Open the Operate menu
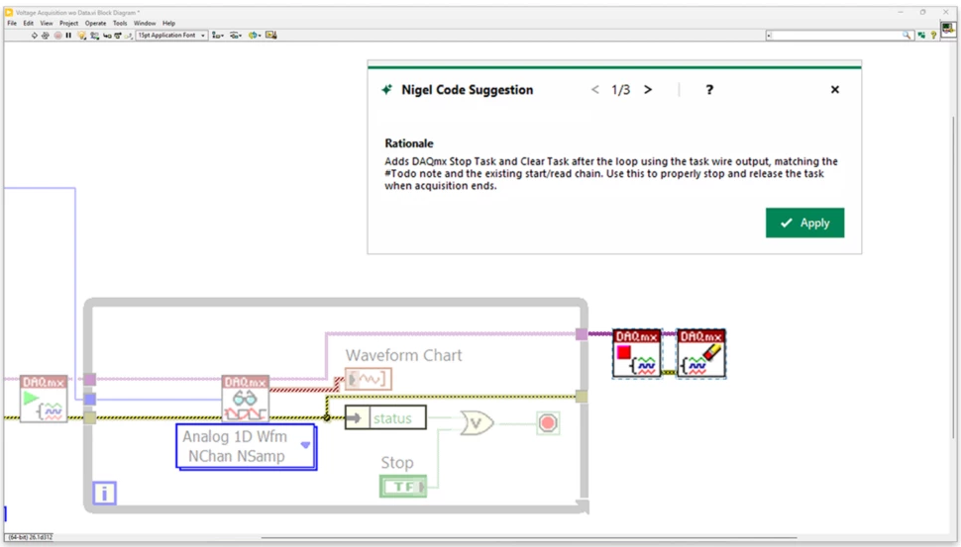 click(x=96, y=24)
